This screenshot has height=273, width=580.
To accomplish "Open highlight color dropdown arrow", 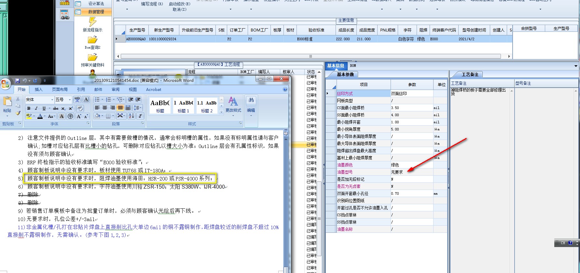I will [34, 116].
